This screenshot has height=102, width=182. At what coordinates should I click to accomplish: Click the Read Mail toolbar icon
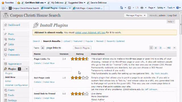pyautogui.click(x=137, y=8)
